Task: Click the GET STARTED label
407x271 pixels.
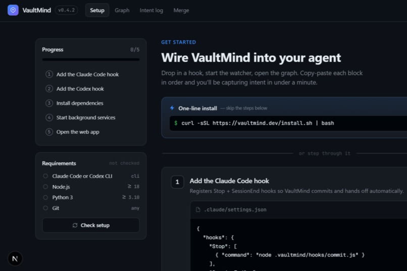Action: click(179, 42)
